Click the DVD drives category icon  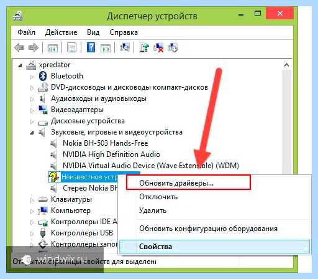(43, 87)
